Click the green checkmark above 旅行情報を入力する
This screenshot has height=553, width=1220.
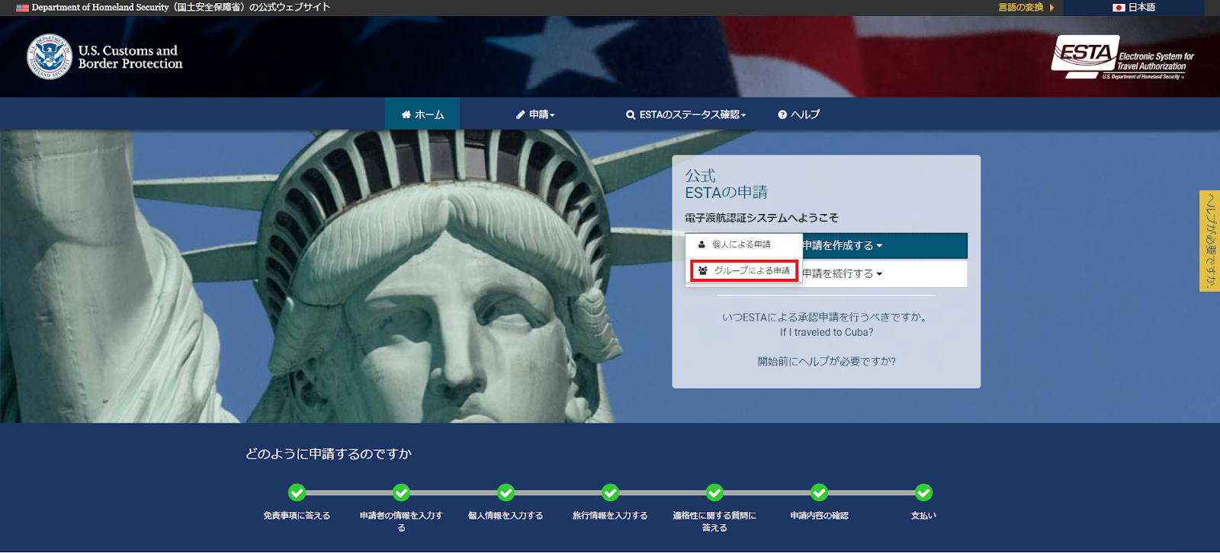[610, 493]
